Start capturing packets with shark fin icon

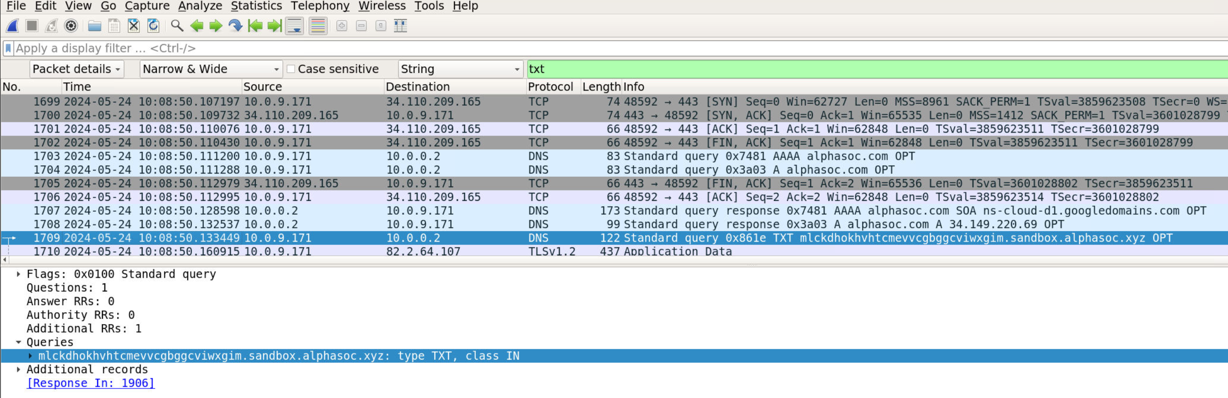(12, 26)
